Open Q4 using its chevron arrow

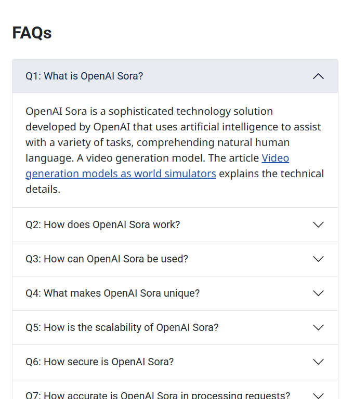tap(319, 293)
